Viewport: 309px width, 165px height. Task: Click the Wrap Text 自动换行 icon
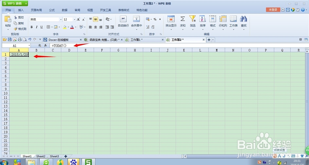tap(123, 19)
